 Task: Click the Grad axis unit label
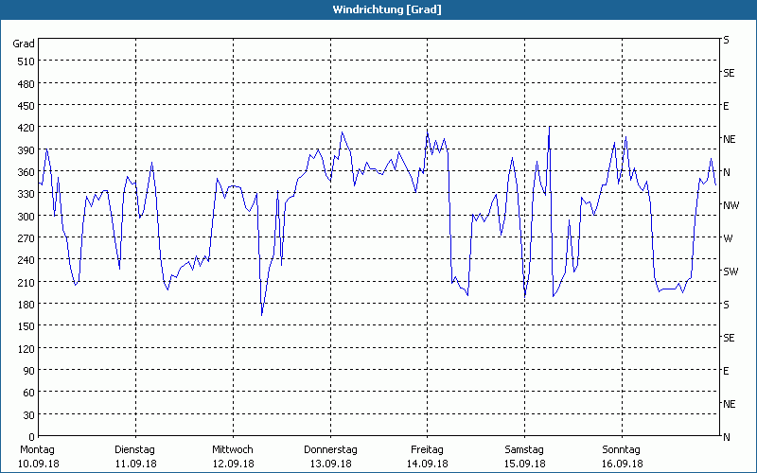(x=24, y=44)
